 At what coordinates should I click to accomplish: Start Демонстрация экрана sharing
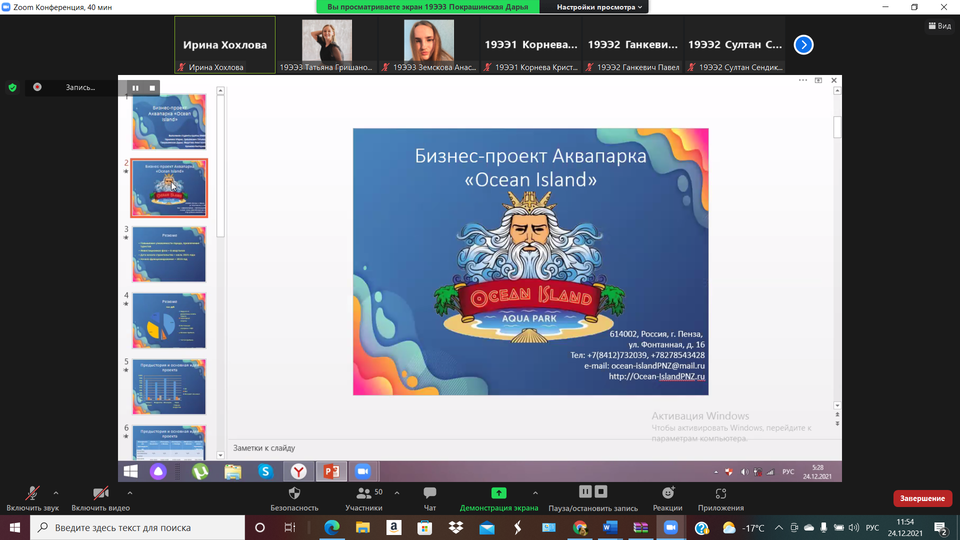pyautogui.click(x=499, y=499)
